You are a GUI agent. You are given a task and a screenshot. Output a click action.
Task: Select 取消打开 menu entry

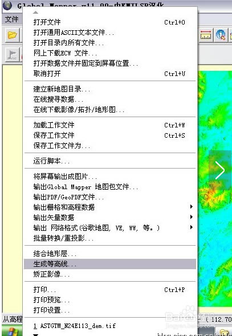110,74
